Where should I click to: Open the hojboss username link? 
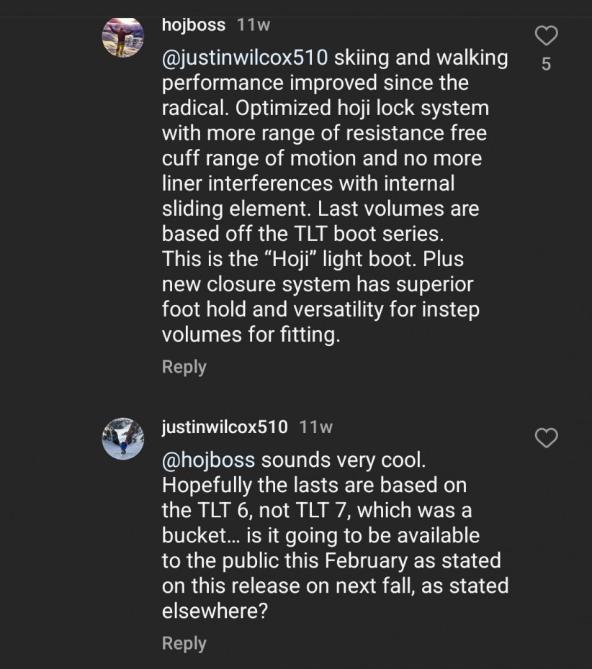click(194, 25)
